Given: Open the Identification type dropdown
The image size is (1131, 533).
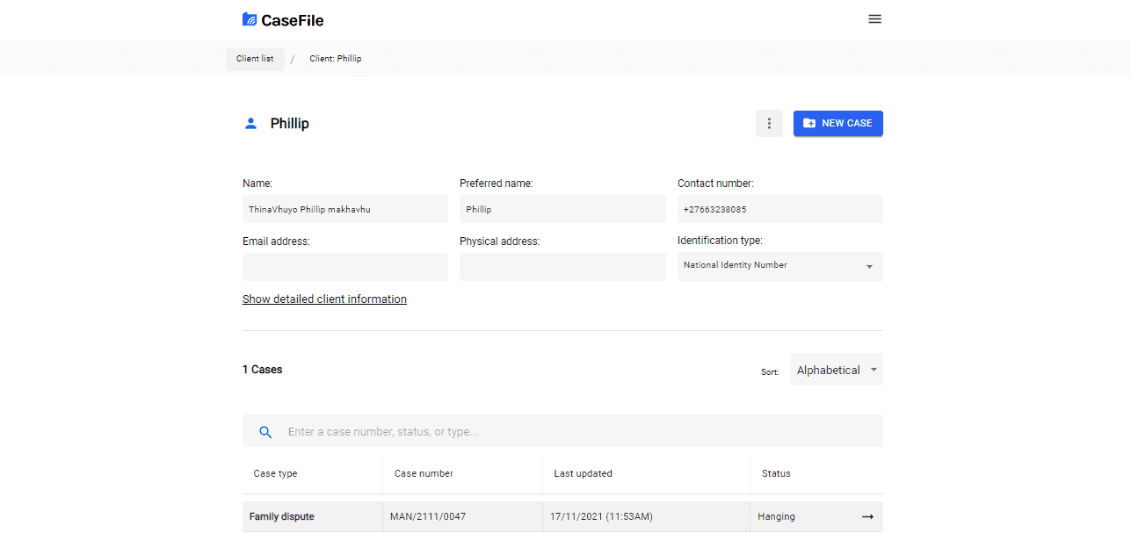Looking at the screenshot, I should point(780,267).
